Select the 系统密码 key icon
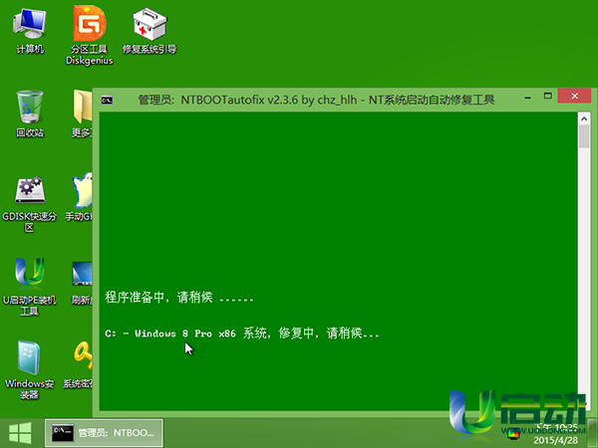 pyautogui.click(x=79, y=365)
